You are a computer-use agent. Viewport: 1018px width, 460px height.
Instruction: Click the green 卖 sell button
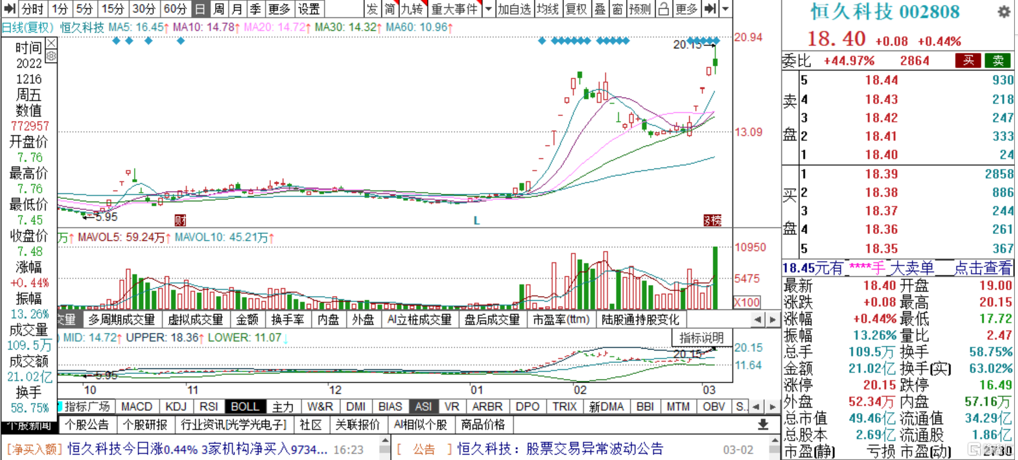point(998,60)
